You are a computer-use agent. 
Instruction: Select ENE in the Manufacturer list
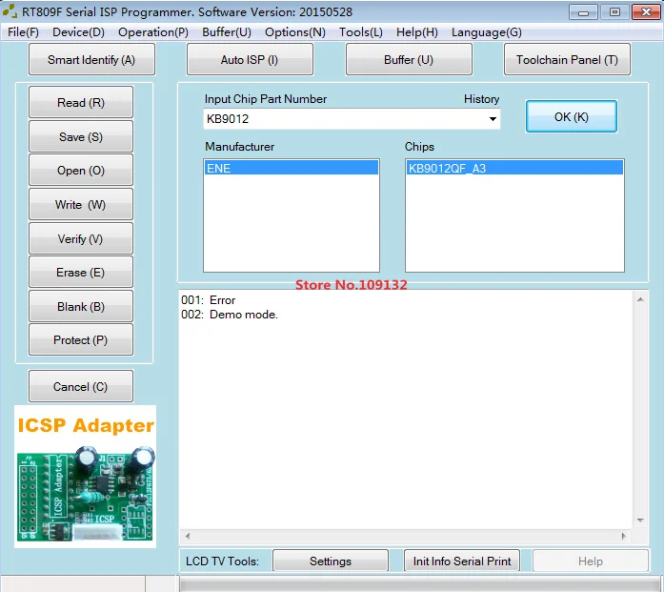[x=291, y=168]
